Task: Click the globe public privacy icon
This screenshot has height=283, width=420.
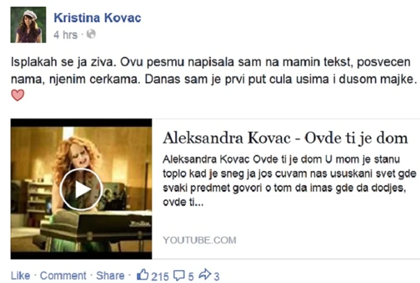Action: [x=91, y=34]
